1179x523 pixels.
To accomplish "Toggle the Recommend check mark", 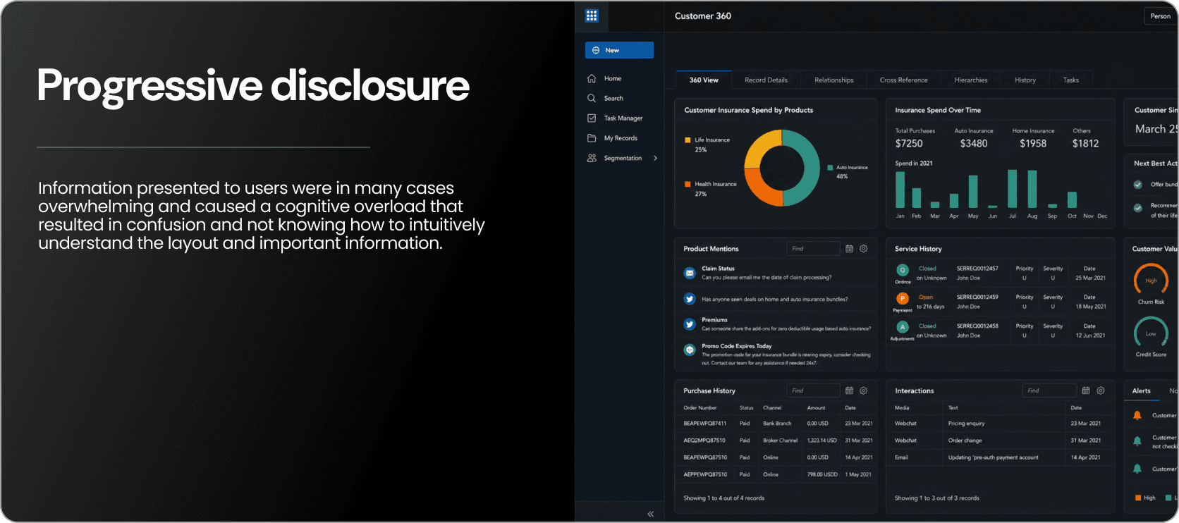I will coord(1137,208).
